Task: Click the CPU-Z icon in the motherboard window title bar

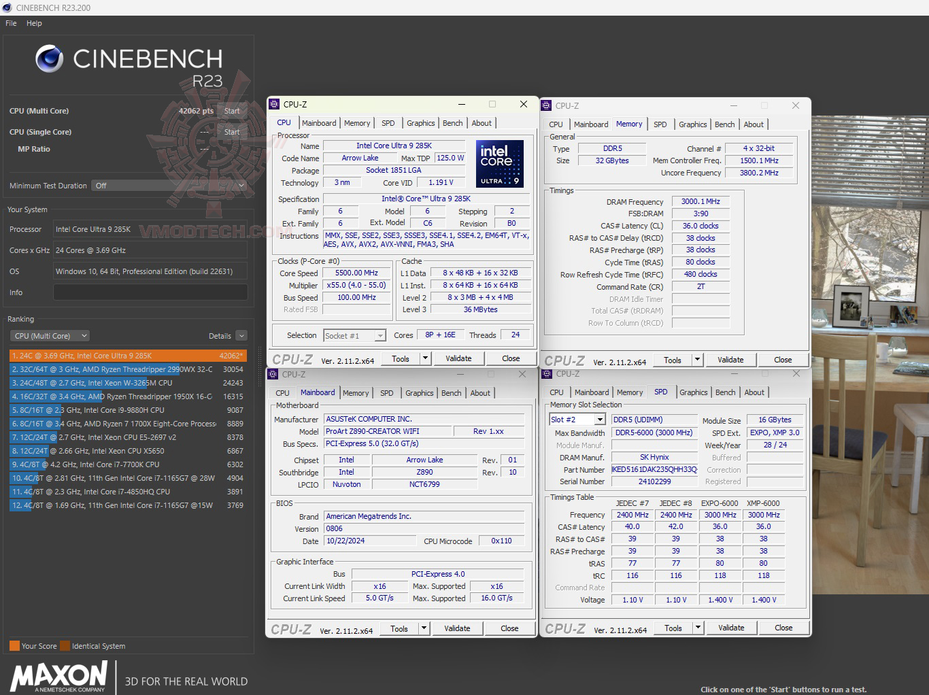Action: pyautogui.click(x=273, y=374)
